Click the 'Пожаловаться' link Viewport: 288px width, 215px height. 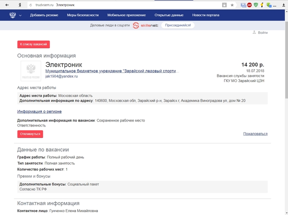[255, 134]
